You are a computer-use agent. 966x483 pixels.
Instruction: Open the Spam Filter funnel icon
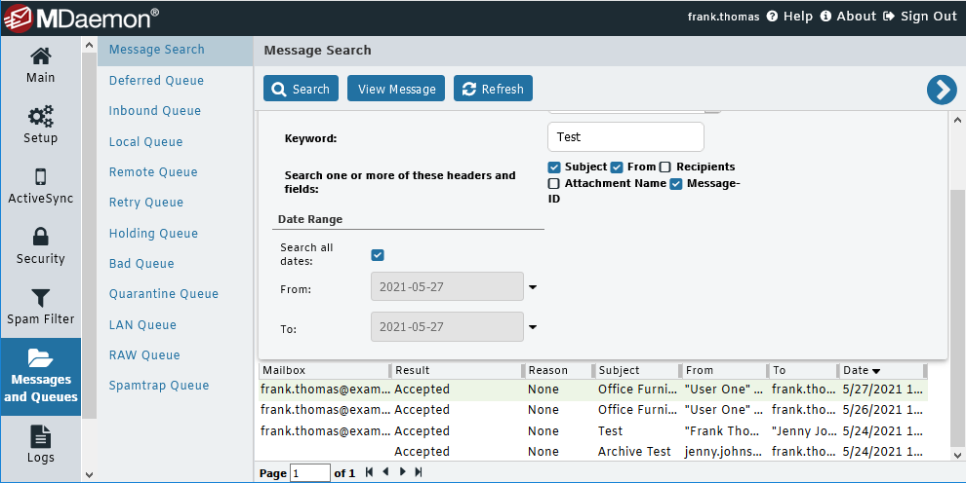click(41, 298)
